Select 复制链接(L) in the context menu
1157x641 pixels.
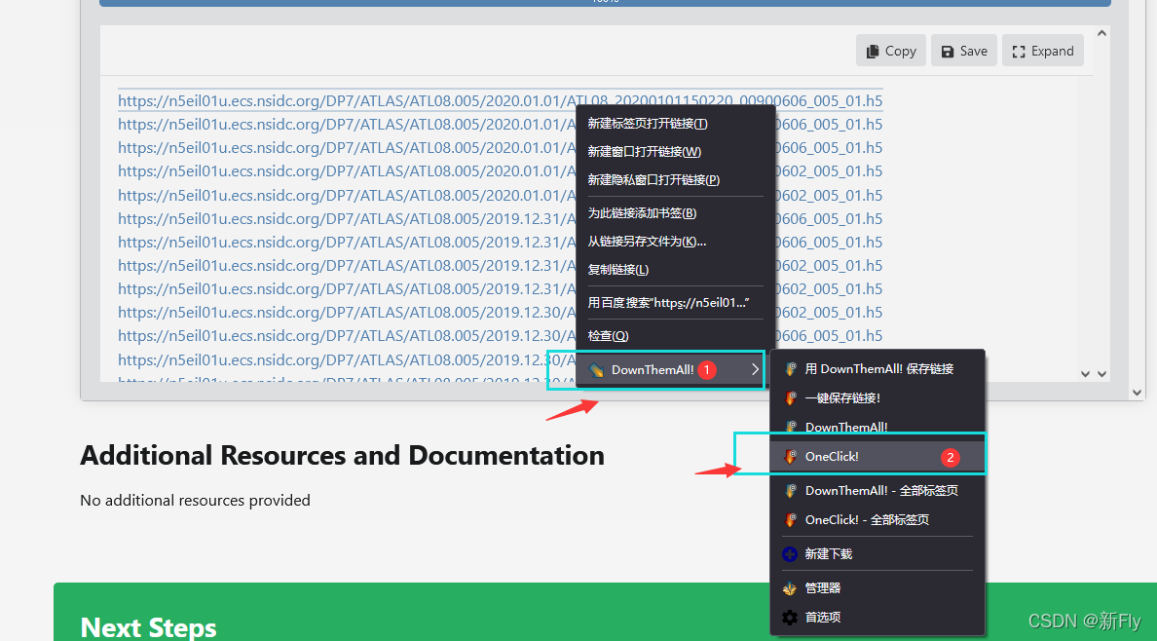[x=675, y=270]
